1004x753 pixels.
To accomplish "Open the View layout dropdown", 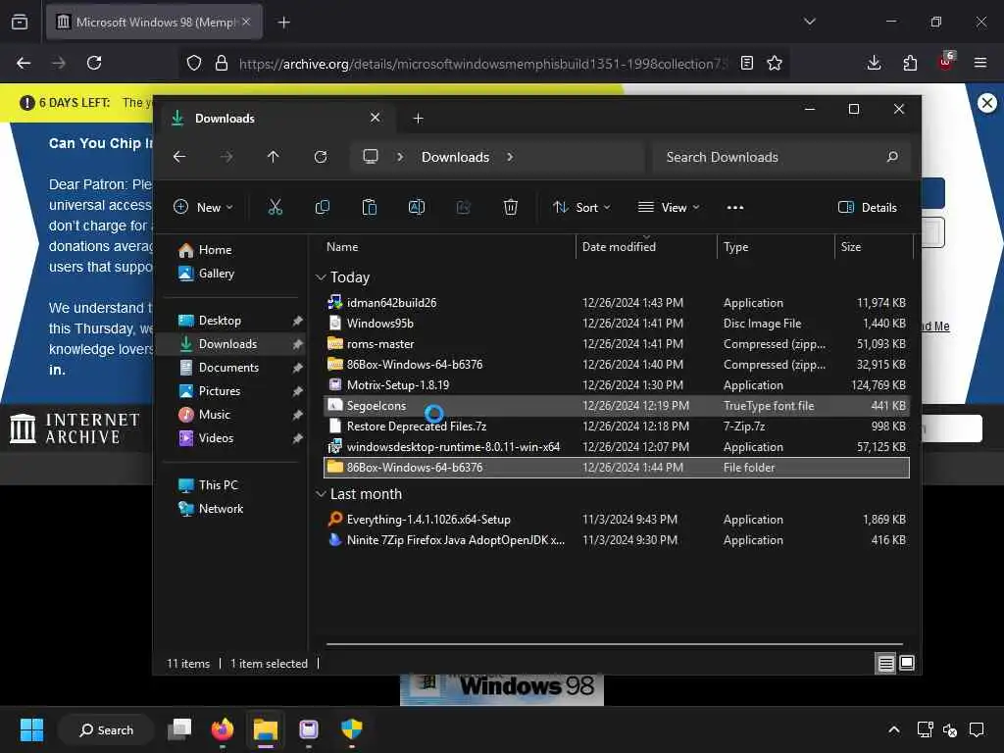I will pyautogui.click(x=669, y=207).
